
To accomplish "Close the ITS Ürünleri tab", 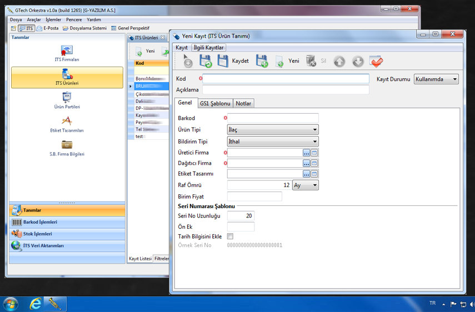I will (163, 38).
